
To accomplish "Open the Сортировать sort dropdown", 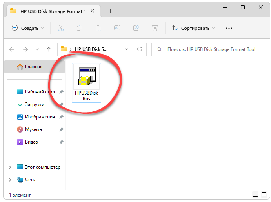I will (x=193, y=28).
